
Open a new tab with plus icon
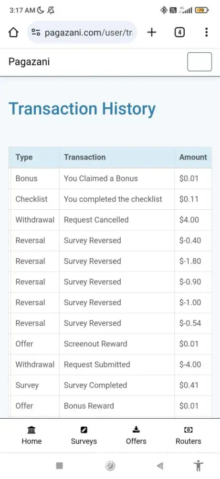(x=152, y=32)
